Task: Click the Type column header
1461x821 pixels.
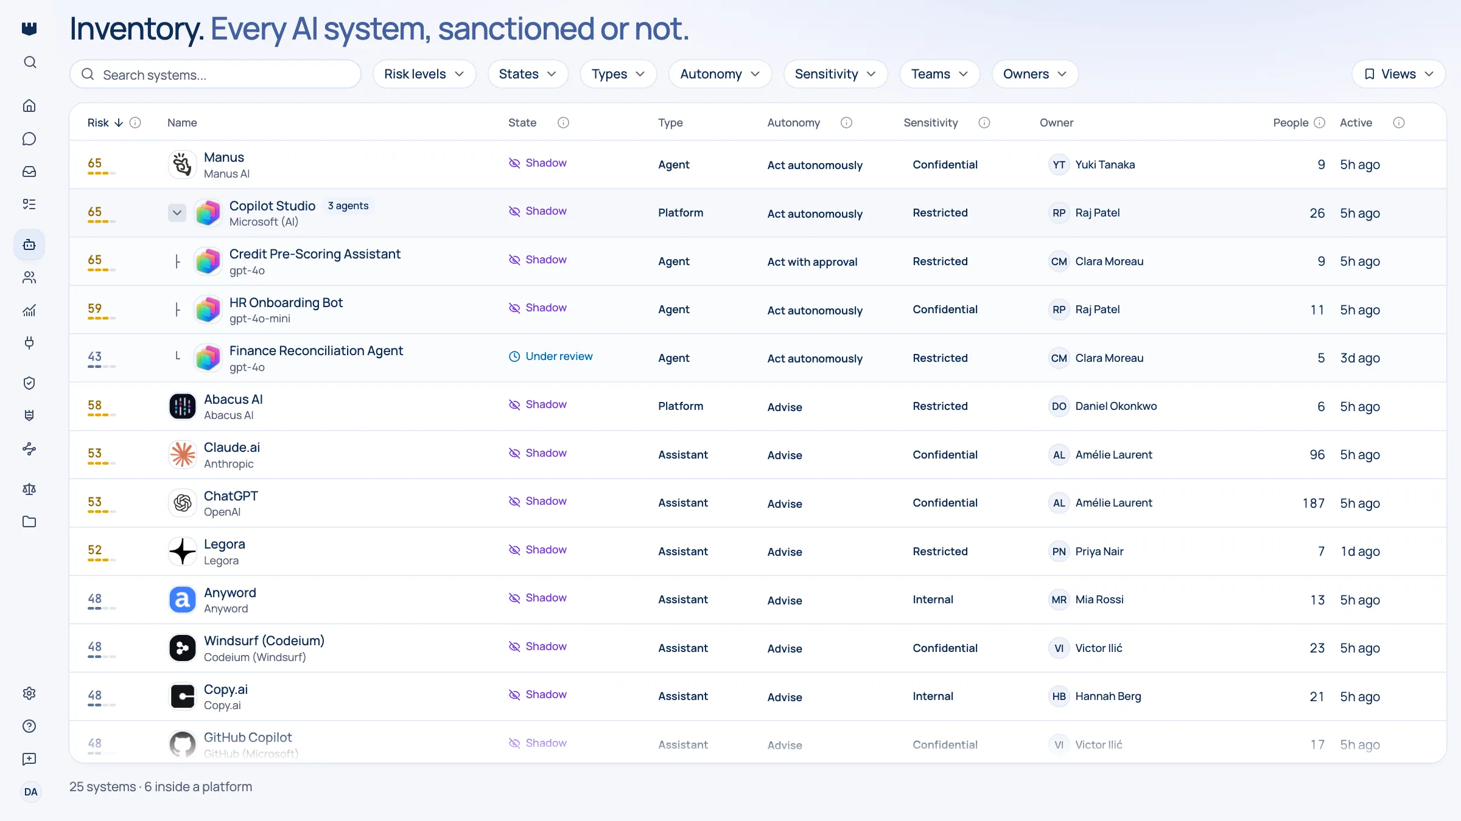Action: pyautogui.click(x=670, y=123)
